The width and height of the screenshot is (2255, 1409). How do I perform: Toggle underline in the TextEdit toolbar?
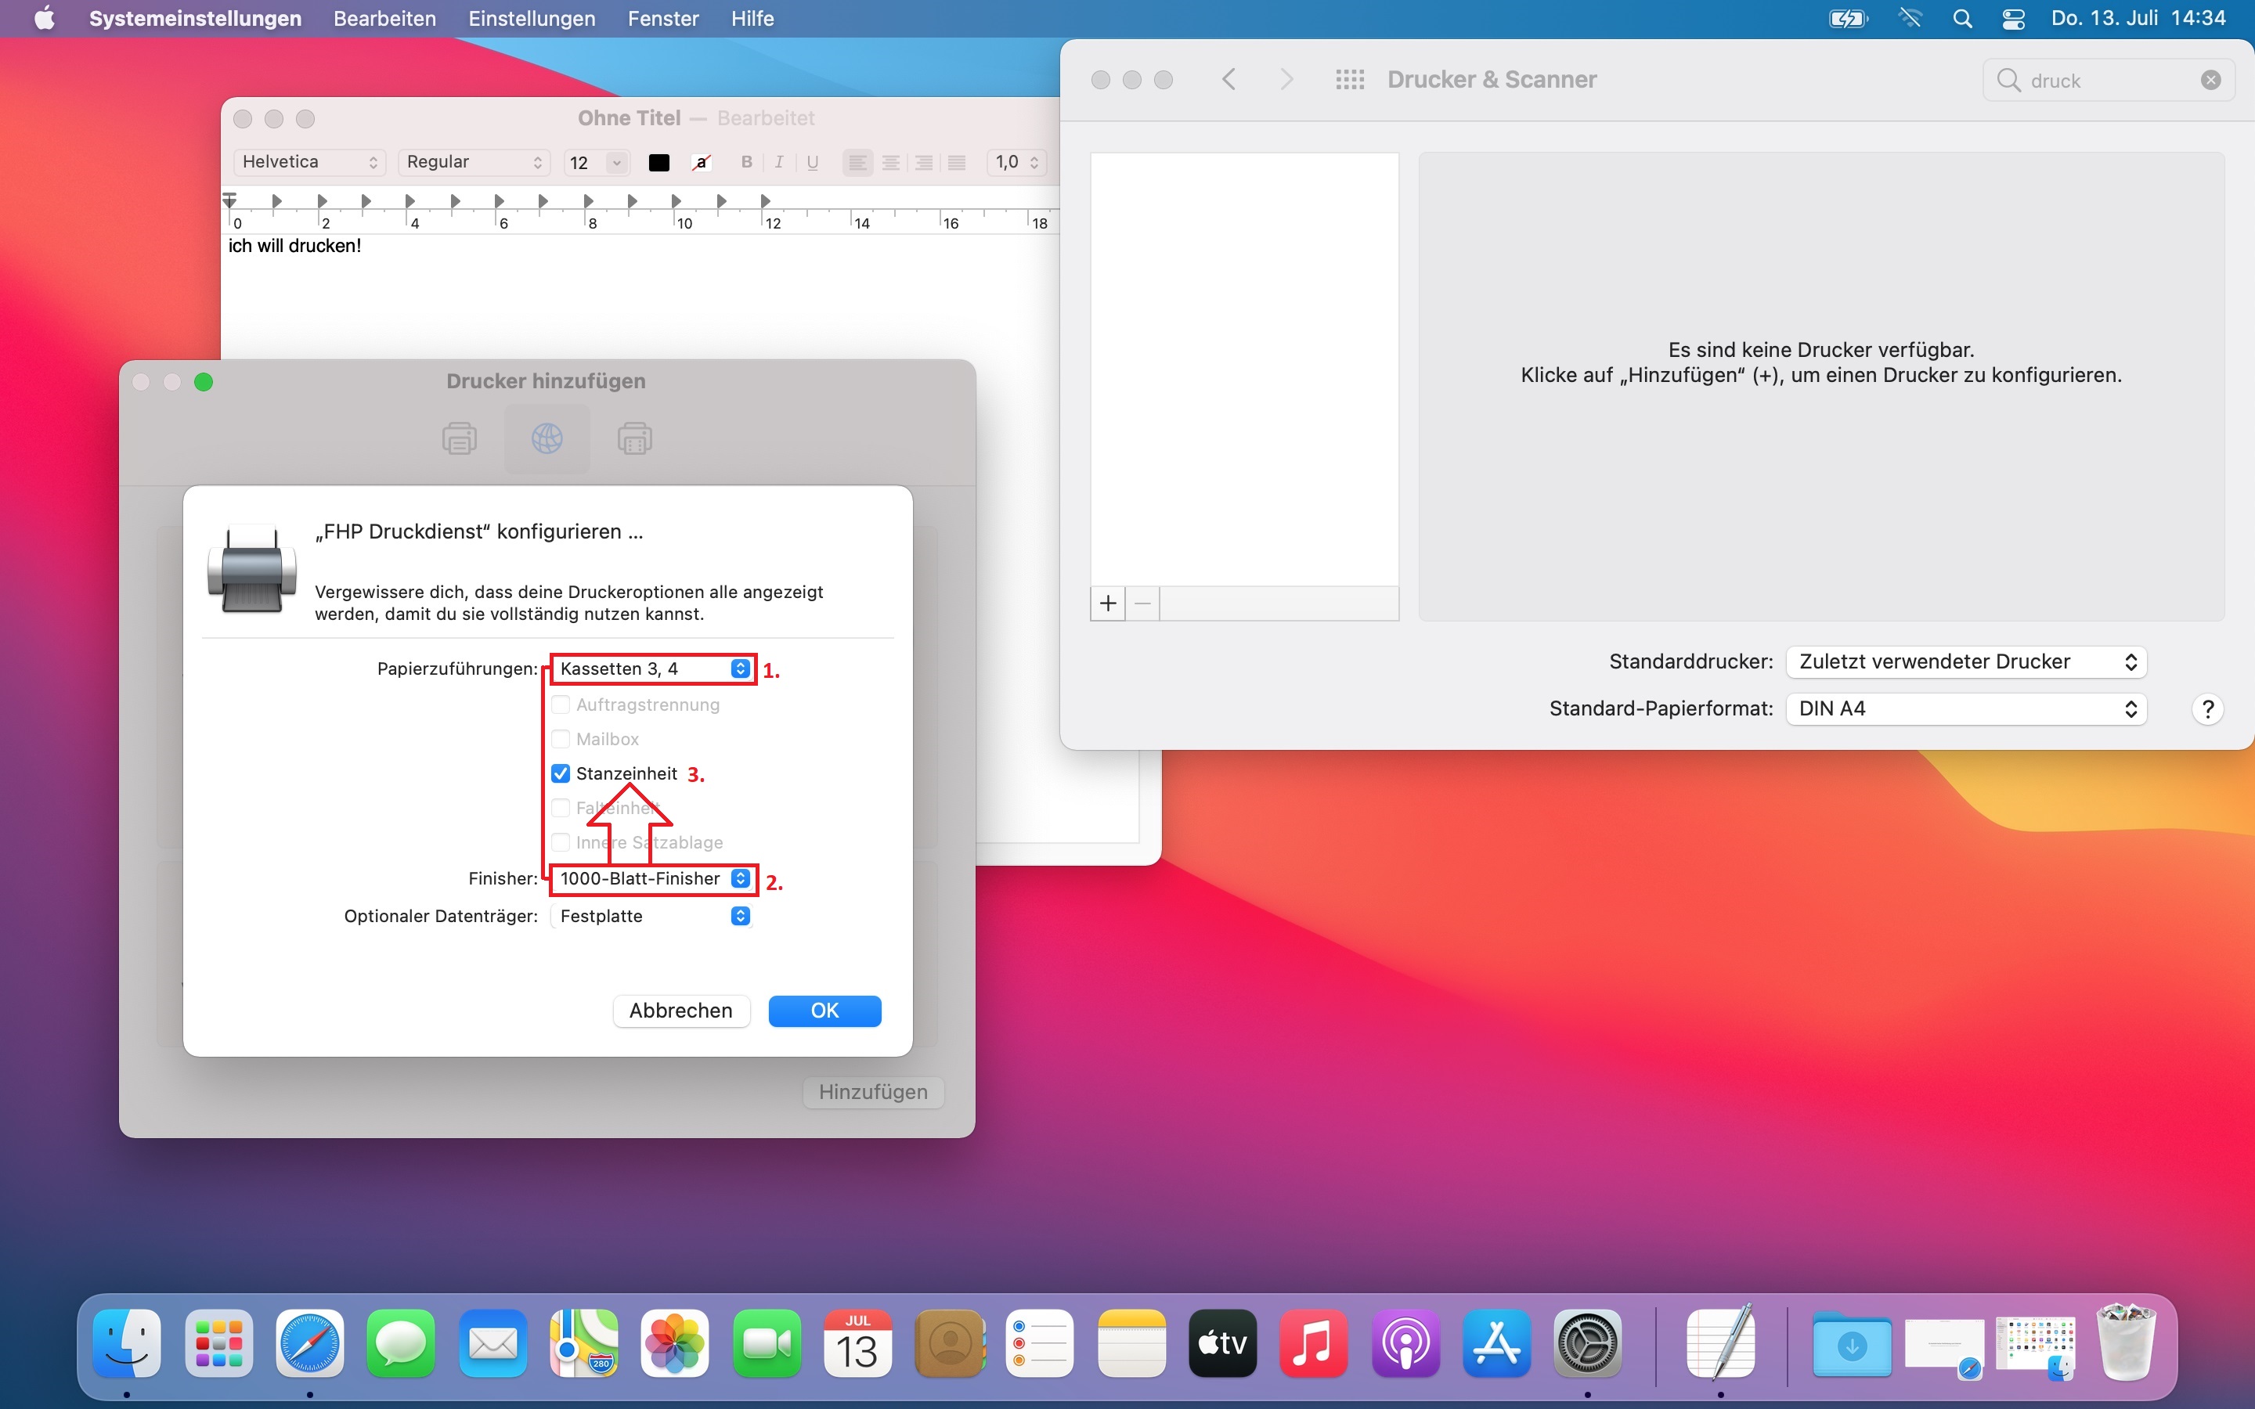point(813,162)
